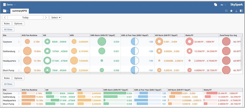The width and height of the screenshot is (245, 109).
Task: Expand Carytown chevron in bar table
Action: pos(19,93)
